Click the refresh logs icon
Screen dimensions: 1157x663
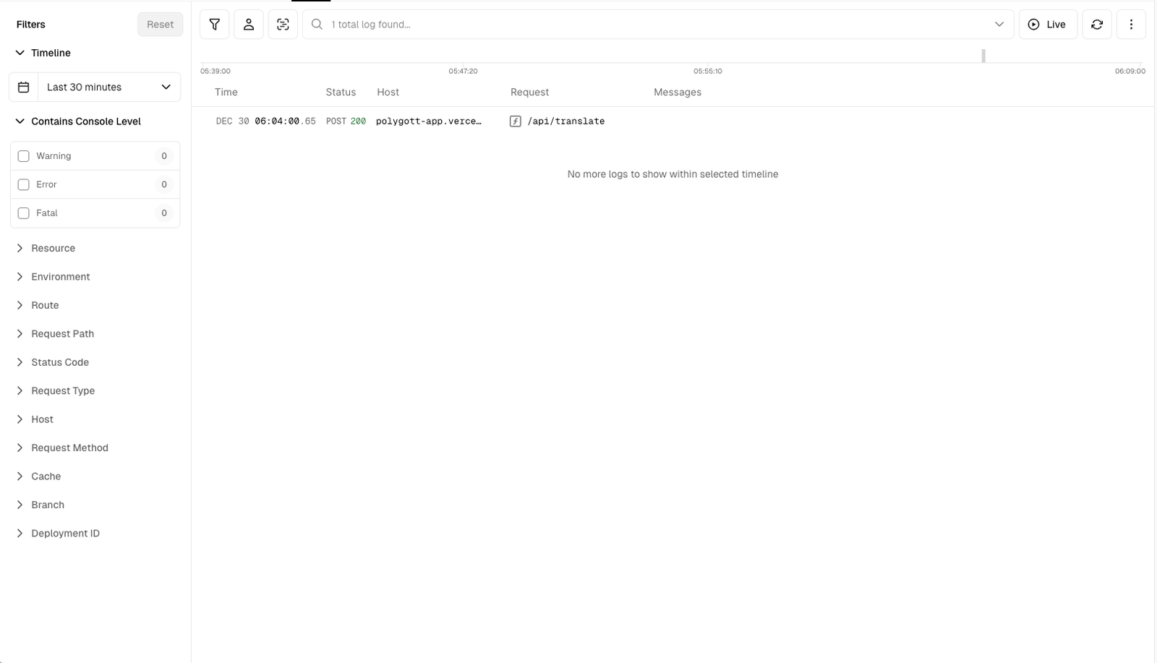tap(1096, 24)
